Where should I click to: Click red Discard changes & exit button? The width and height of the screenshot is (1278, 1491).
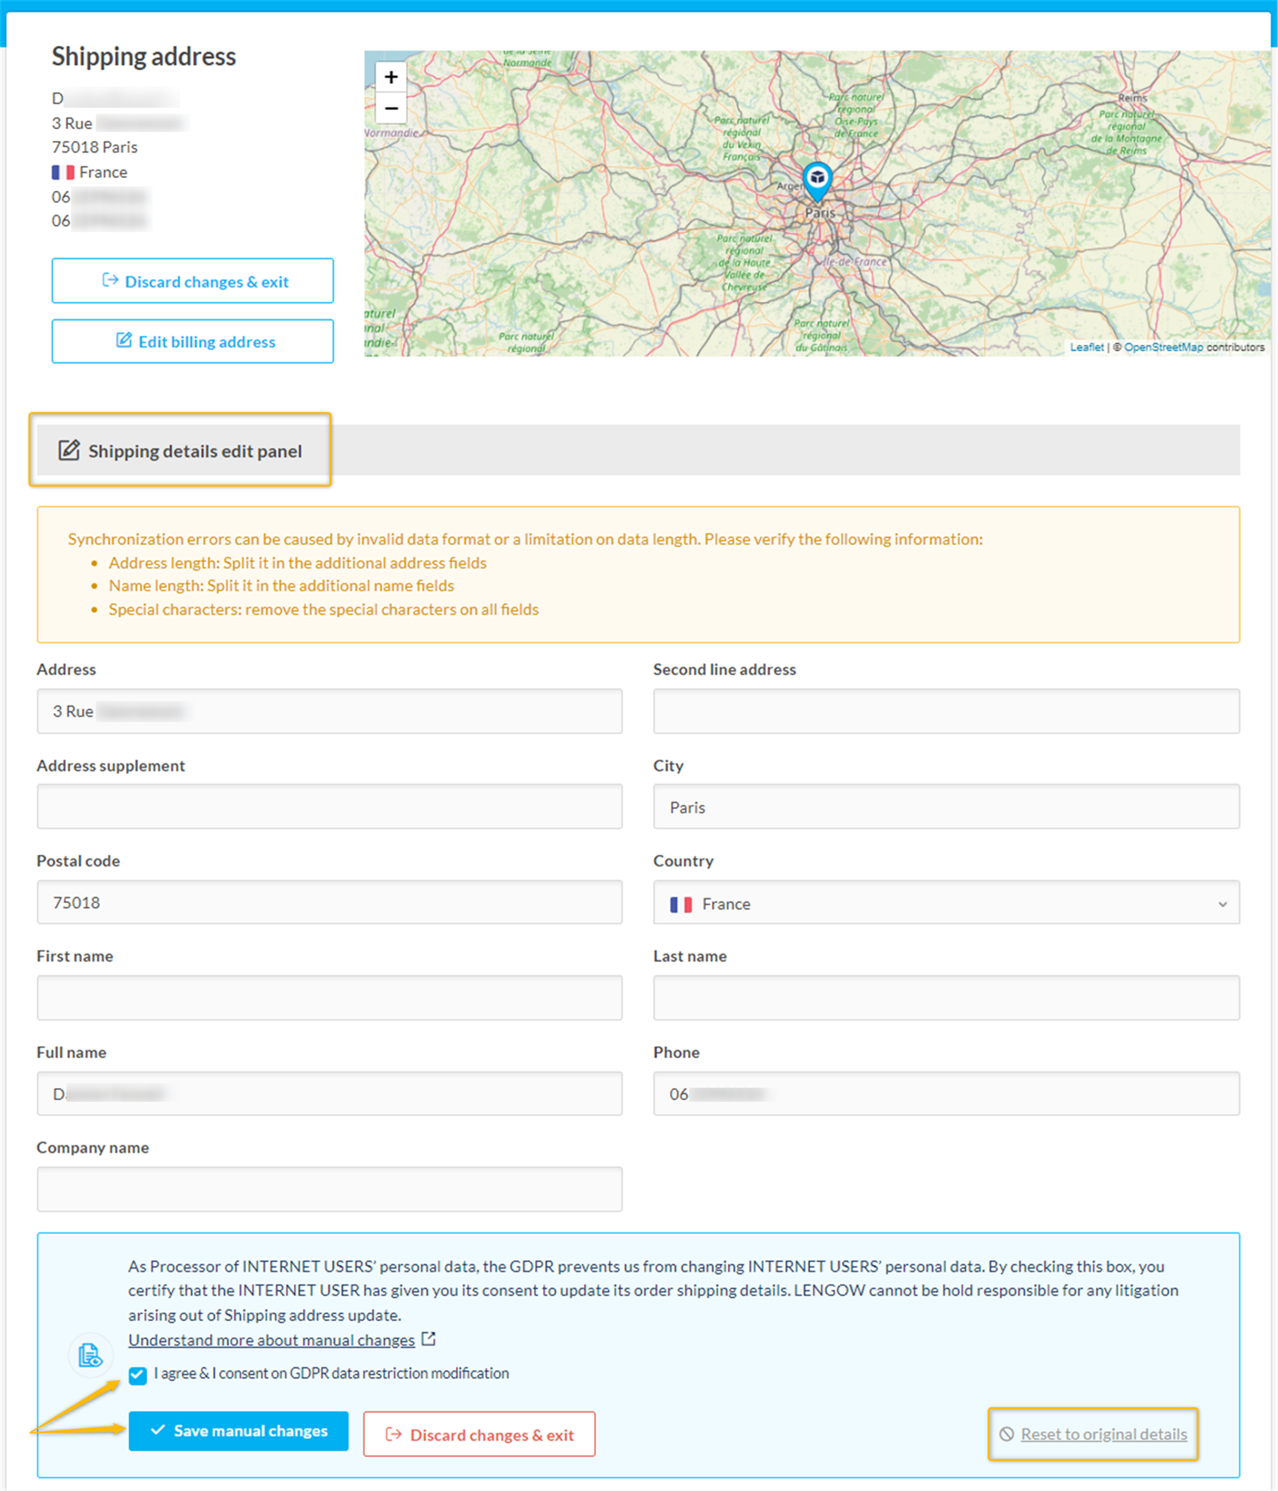click(479, 1434)
